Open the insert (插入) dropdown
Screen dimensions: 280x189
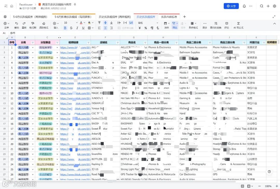(56, 25)
